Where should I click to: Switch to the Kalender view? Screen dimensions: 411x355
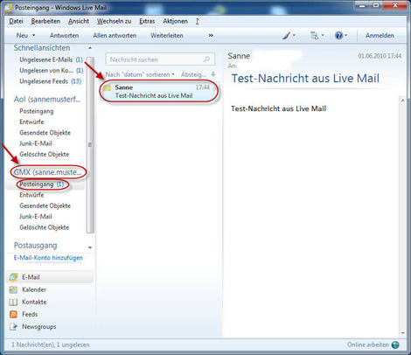pyautogui.click(x=27, y=289)
